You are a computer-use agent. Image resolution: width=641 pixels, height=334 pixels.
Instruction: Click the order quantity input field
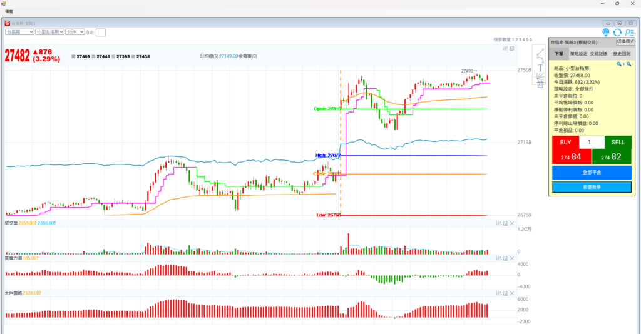point(592,143)
